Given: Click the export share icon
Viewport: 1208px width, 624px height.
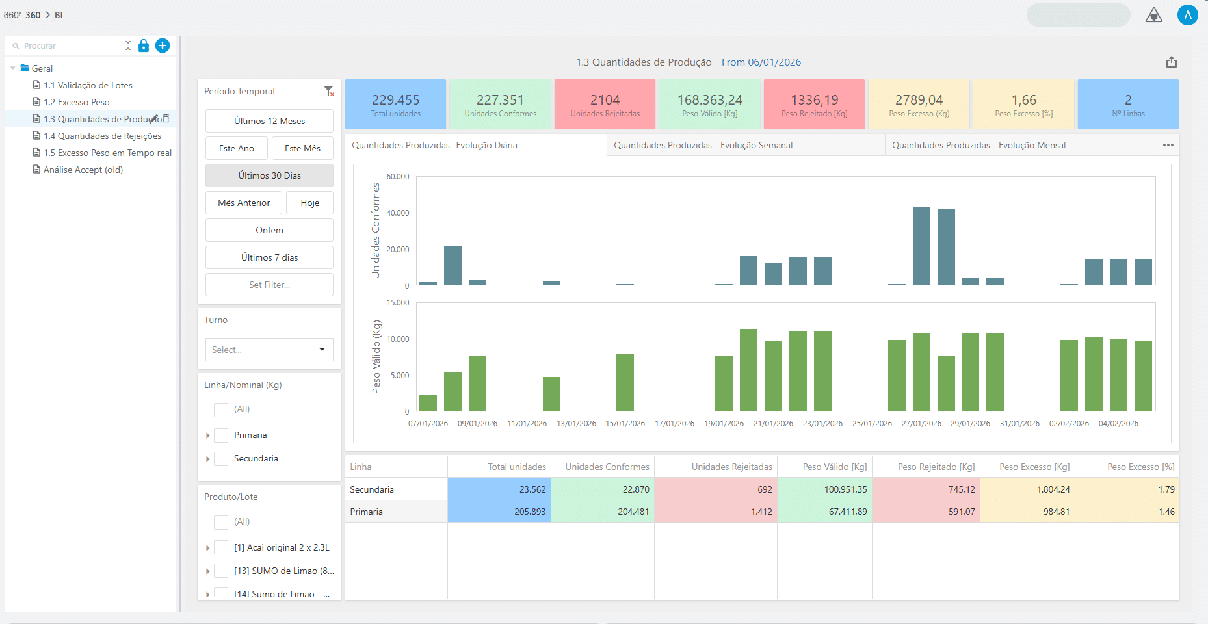Looking at the screenshot, I should pyautogui.click(x=1171, y=62).
